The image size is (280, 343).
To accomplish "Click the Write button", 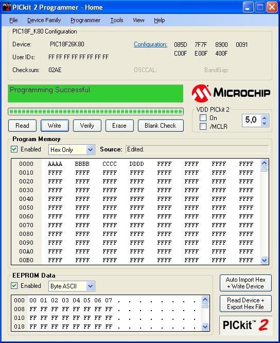I will coord(55,126).
